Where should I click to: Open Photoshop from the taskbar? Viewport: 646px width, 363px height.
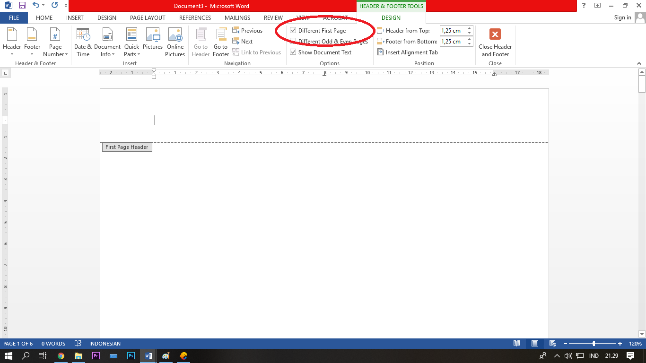131,356
